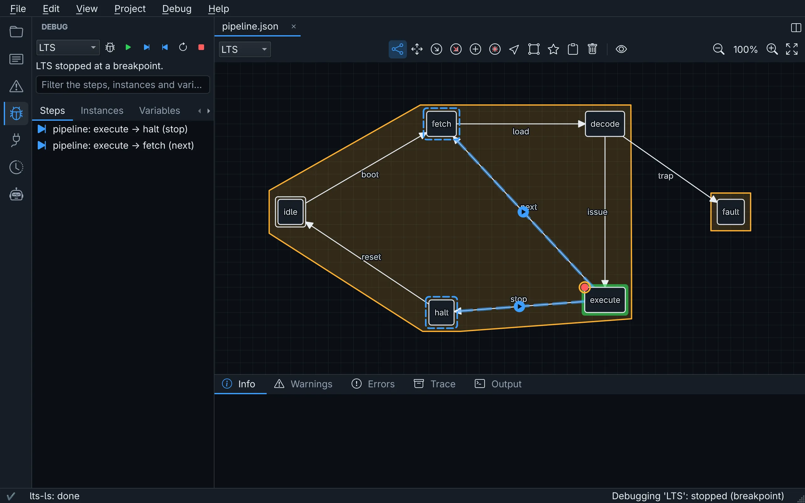Viewport: 805px width, 503px height.
Task: Click the circled red-crossed arrow icon
Action: (x=456, y=49)
